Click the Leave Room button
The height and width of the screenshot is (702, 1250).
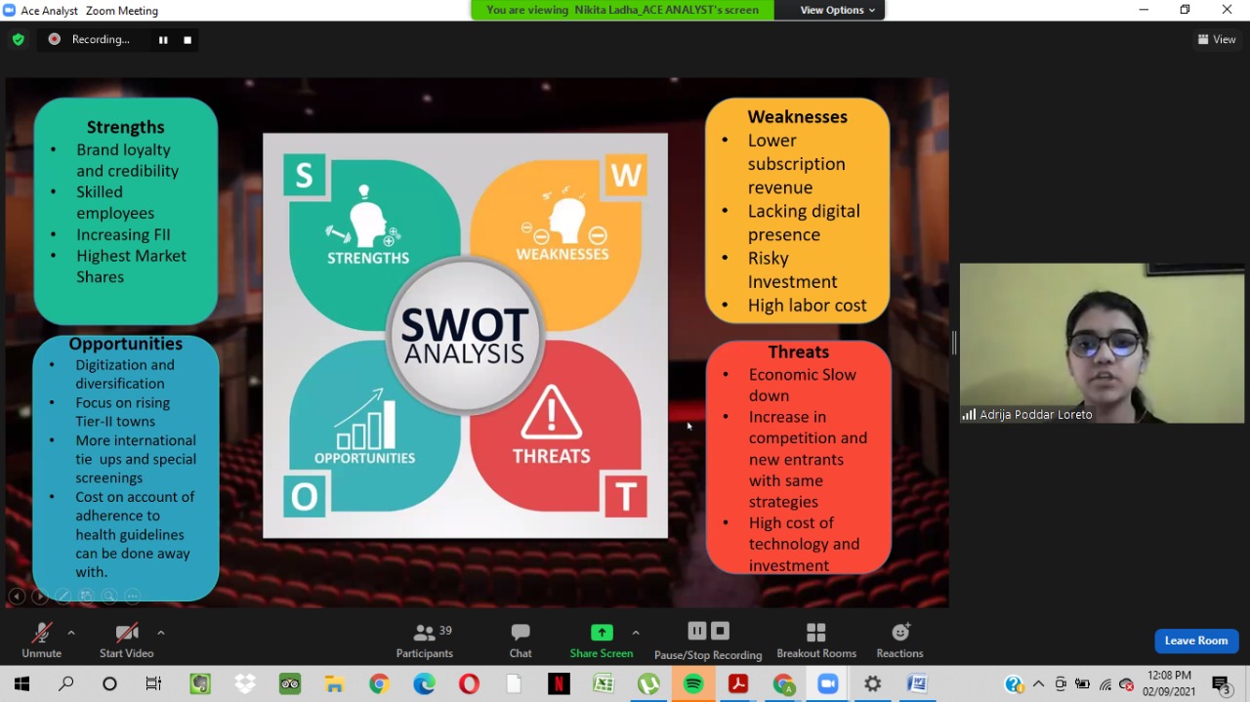tap(1195, 640)
